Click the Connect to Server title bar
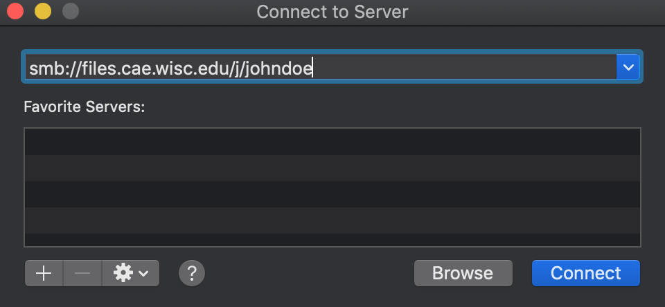This screenshot has width=665, height=307. 332,12
